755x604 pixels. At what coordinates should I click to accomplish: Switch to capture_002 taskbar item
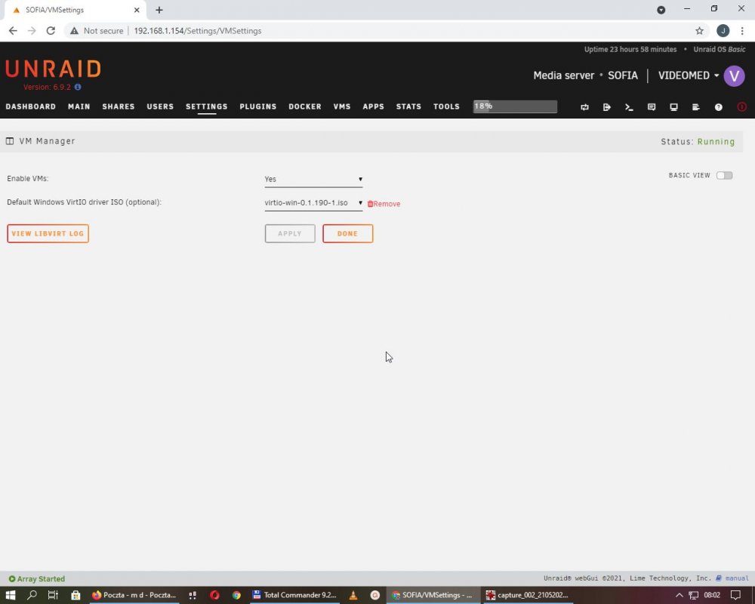(x=528, y=595)
